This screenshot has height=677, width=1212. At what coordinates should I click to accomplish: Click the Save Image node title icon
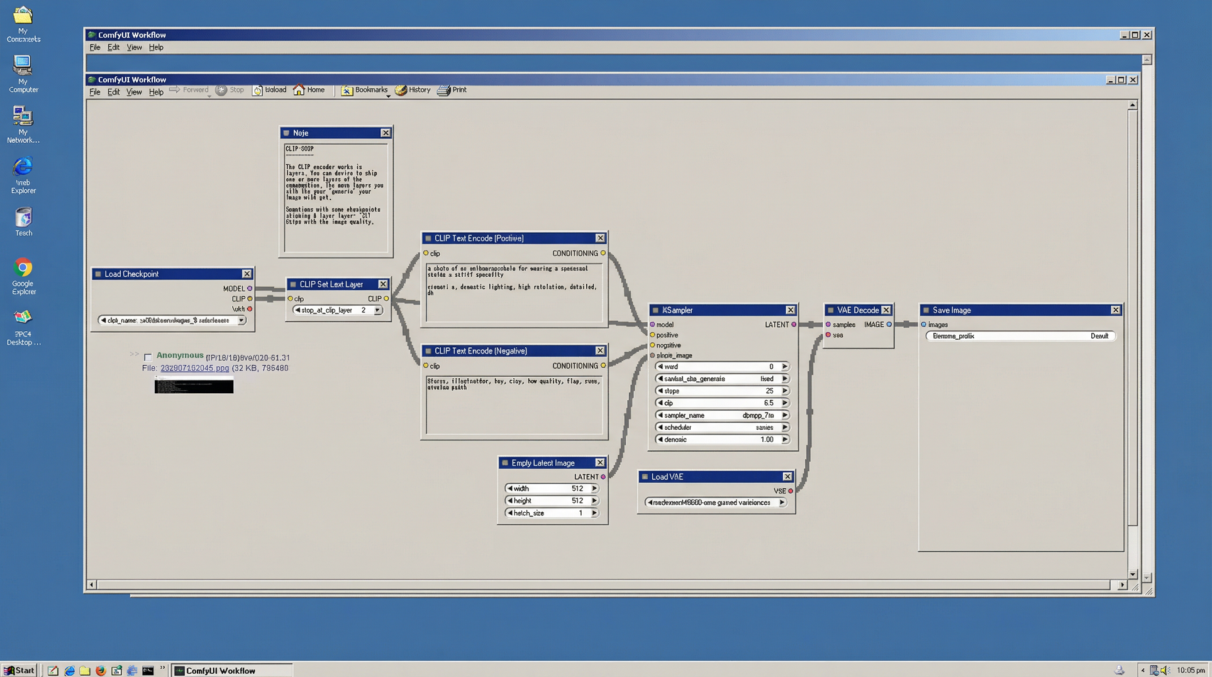926,310
